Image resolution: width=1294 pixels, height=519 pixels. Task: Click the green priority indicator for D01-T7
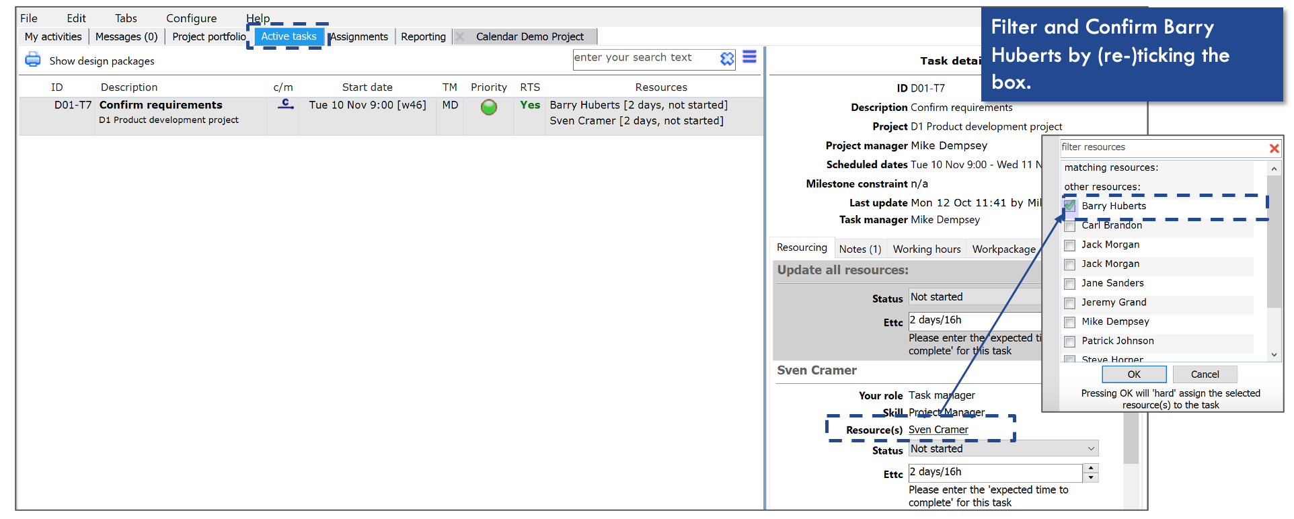(x=489, y=107)
